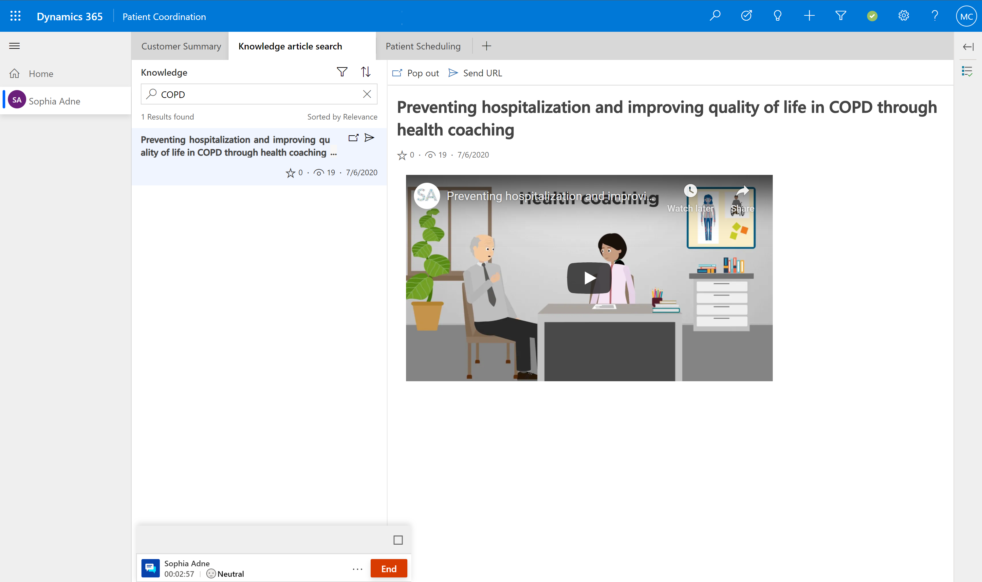Open the Patient Scheduling tab
The width and height of the screenshot is (982, 582).
[422, 46]
